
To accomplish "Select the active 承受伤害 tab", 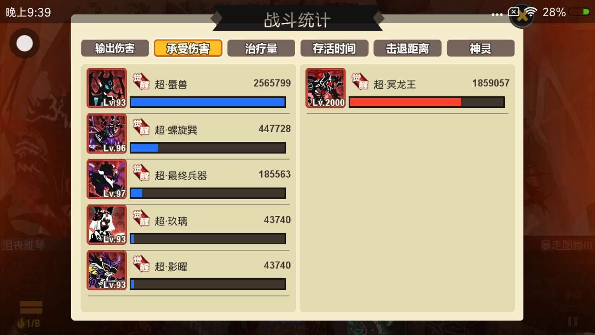I will [188, 48].
